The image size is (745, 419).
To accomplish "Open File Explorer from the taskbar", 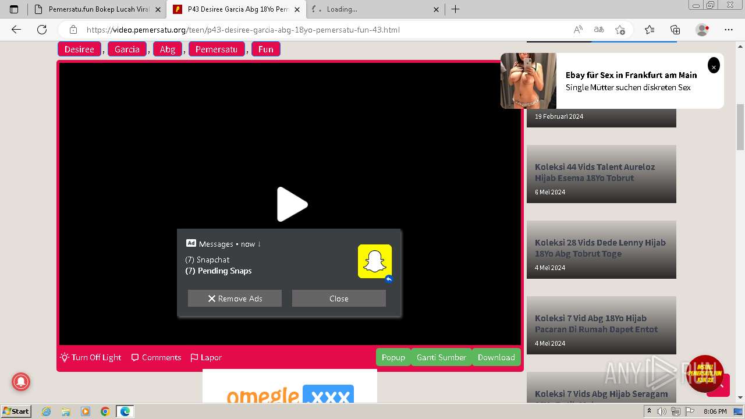I will [66, 411].
